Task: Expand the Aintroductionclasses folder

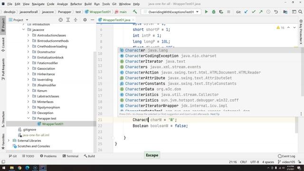Action: tap(28, 35)
